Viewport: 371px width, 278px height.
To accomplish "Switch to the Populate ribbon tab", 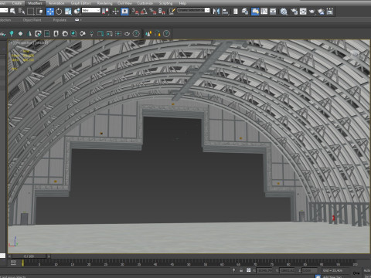I will click(x=60, y=20).
